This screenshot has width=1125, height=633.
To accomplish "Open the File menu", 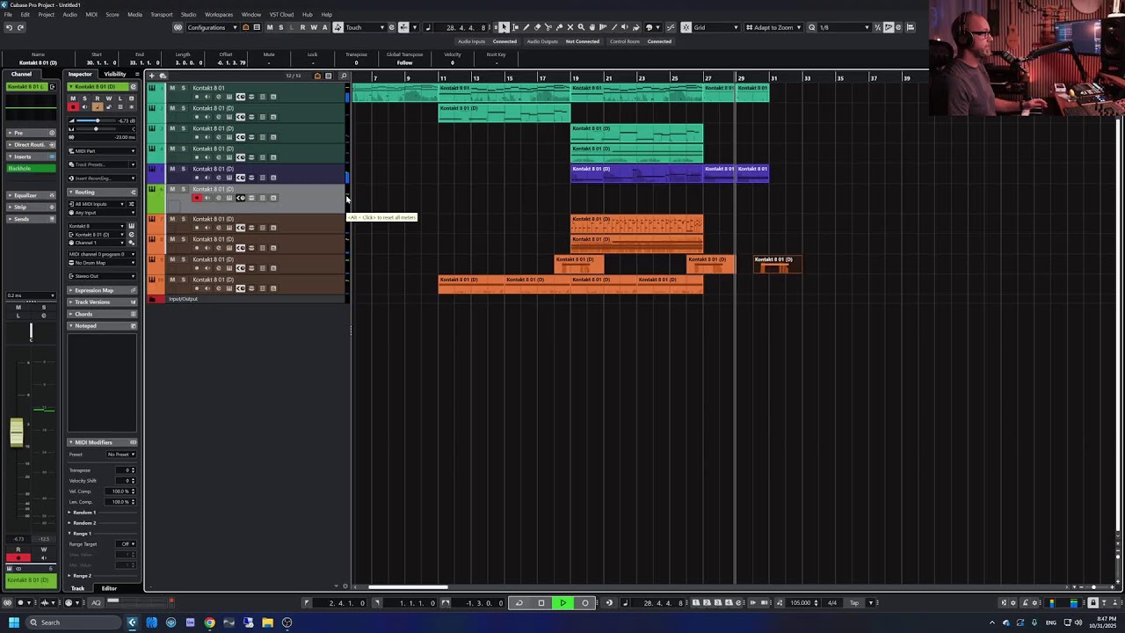I will coord(8,14).
